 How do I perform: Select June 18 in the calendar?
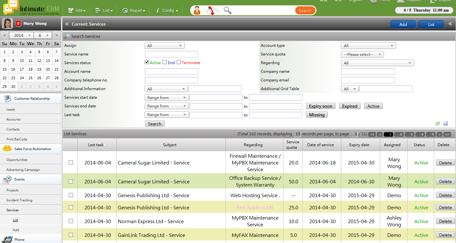tap(31, 69)
